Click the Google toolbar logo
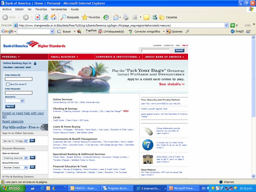This screenshot has width=256, height=192. pos(8,31)
